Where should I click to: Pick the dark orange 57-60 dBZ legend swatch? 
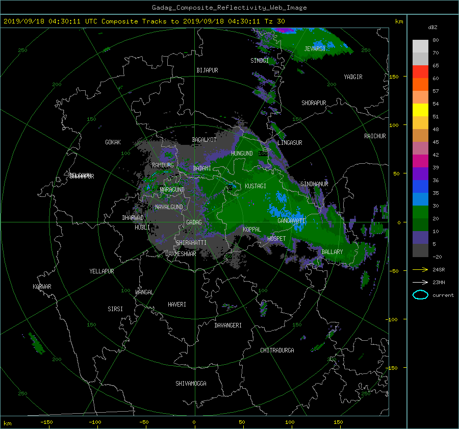[x=420, y=85]
